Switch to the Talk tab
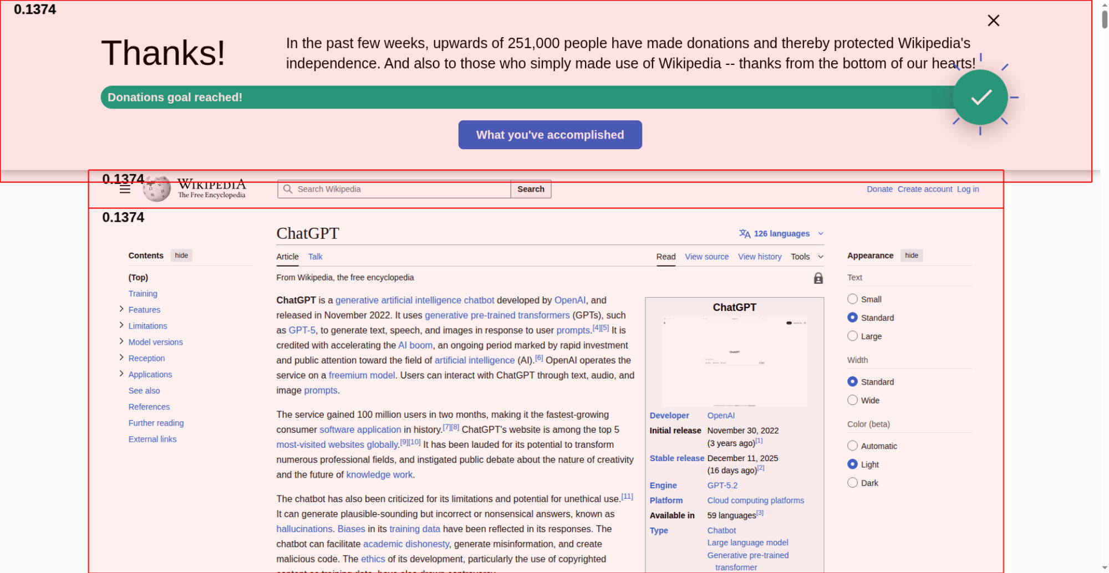 pyautogui.click(x=315, y=257)
